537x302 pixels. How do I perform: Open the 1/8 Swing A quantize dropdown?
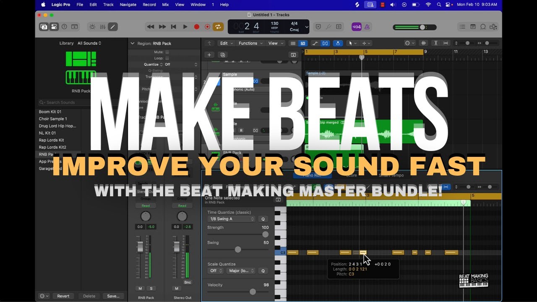232,219
